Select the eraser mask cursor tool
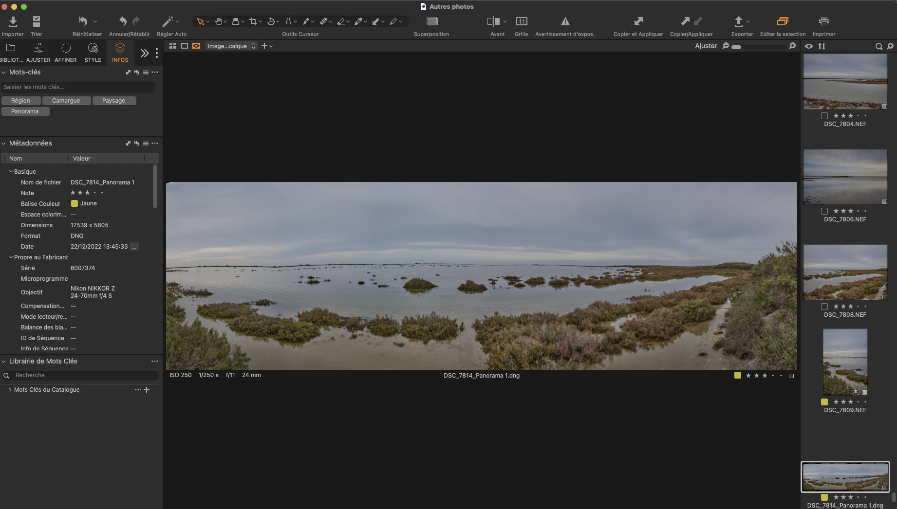Screen dimensions: 897x509 coord(341,21)
